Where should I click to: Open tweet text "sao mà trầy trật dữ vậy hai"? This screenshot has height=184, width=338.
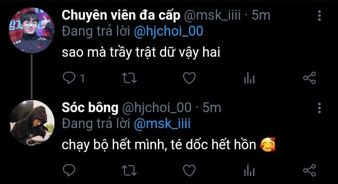coord(141,53)
